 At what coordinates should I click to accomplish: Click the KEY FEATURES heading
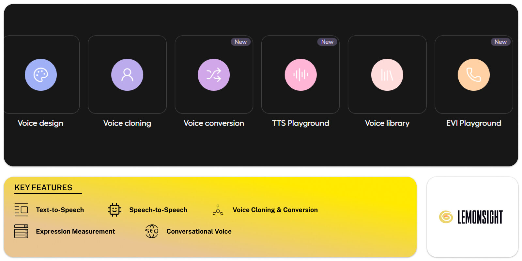point(43,188)
